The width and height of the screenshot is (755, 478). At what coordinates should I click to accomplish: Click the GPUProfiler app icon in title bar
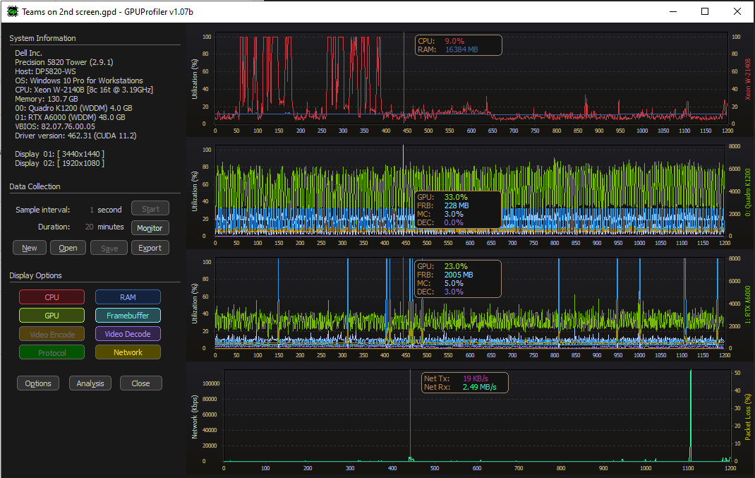click(x=13, y=11)
